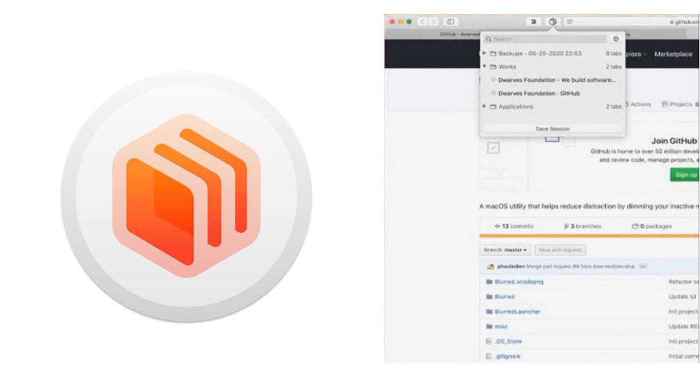Click the green Sign up button
The image size is (700, 377).
[x=685, y=174]
